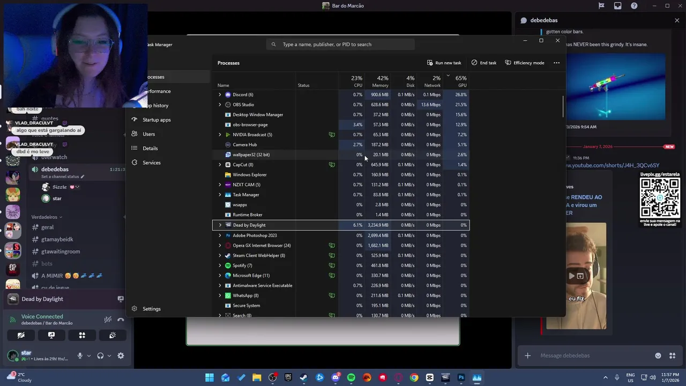686x386 pixels.
Task: Deafen with Discord's headphones icon
Action: click(100, 355)
